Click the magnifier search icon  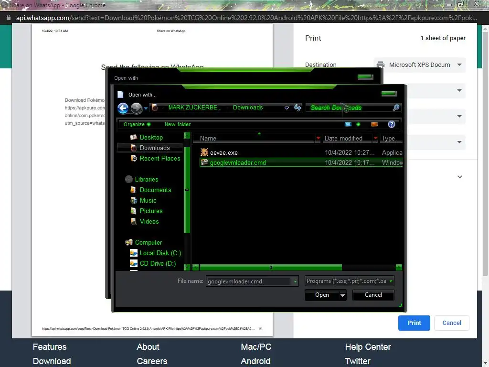[x=396, y=108]
